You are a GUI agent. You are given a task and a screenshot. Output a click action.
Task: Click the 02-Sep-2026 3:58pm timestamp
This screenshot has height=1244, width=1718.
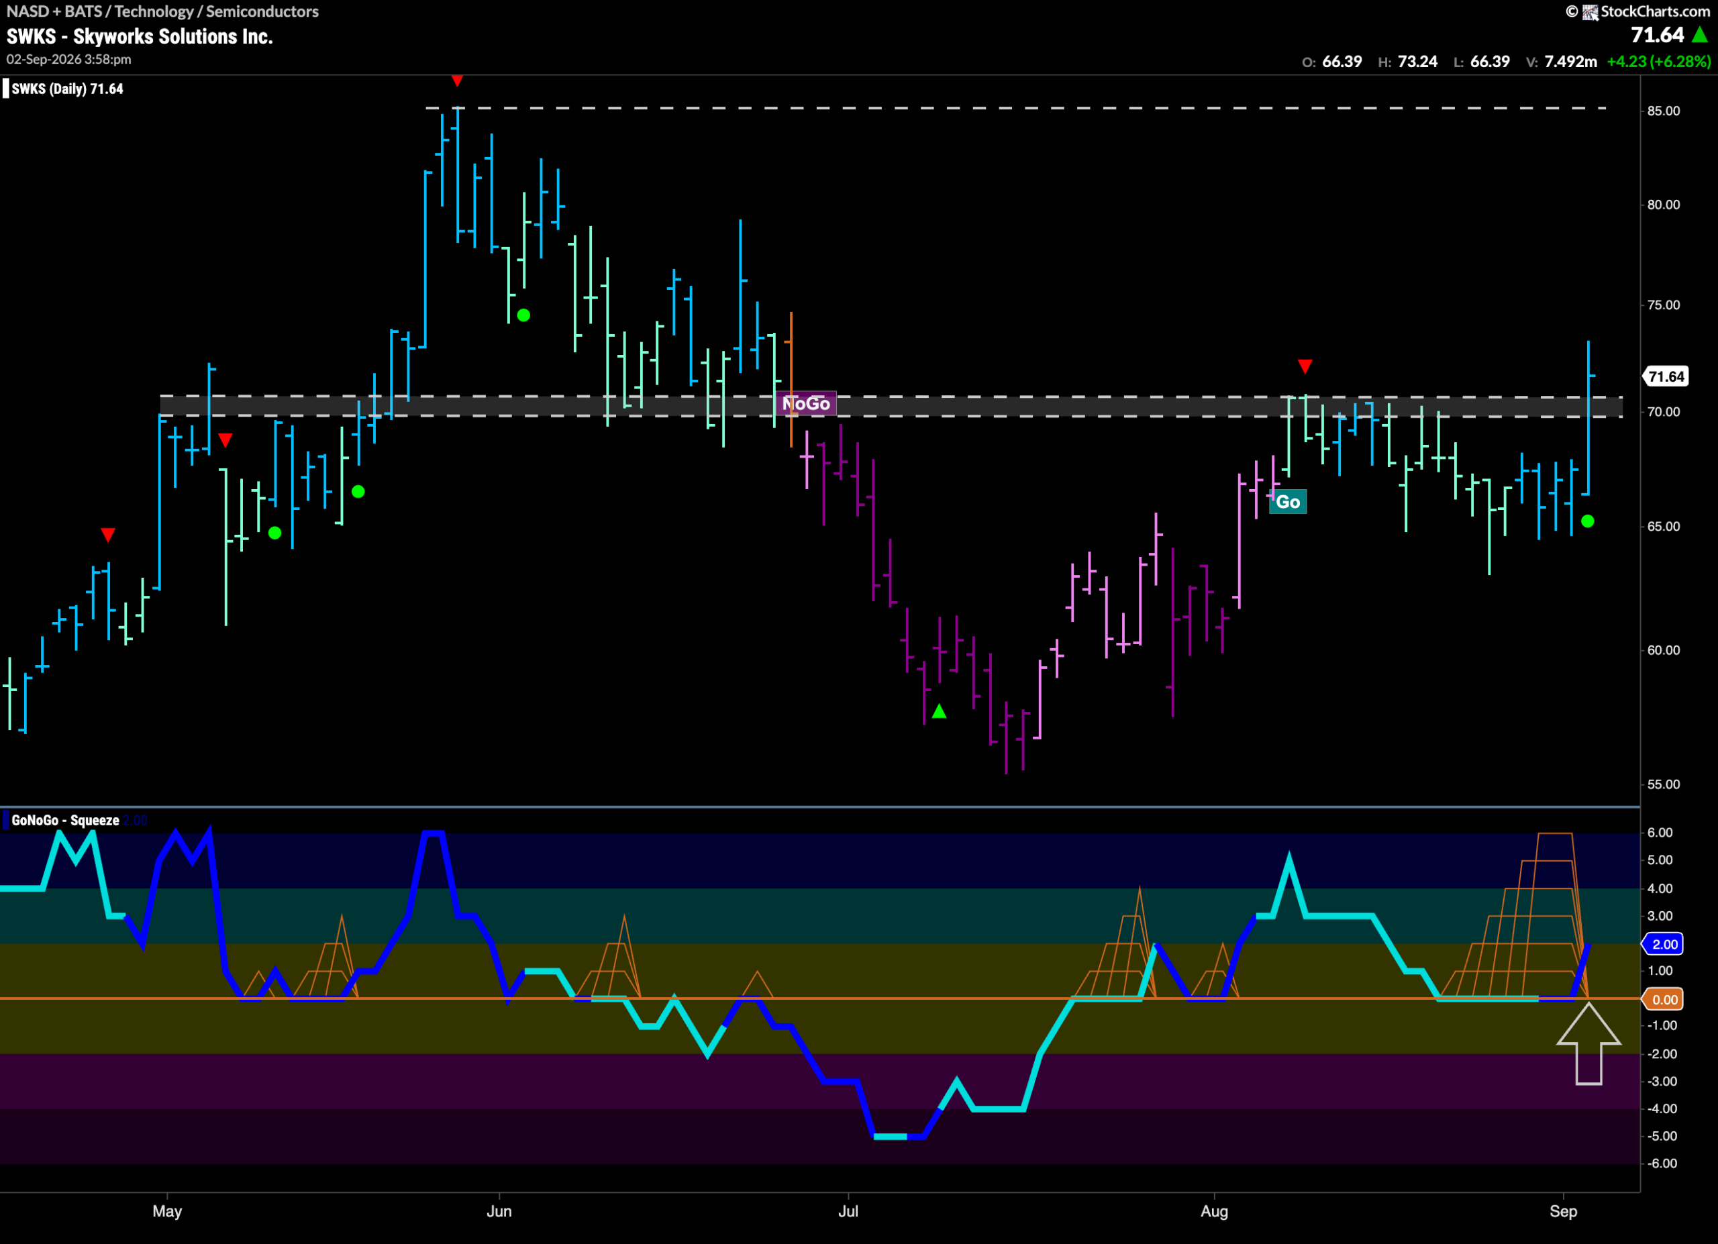(x=69, y=59)
